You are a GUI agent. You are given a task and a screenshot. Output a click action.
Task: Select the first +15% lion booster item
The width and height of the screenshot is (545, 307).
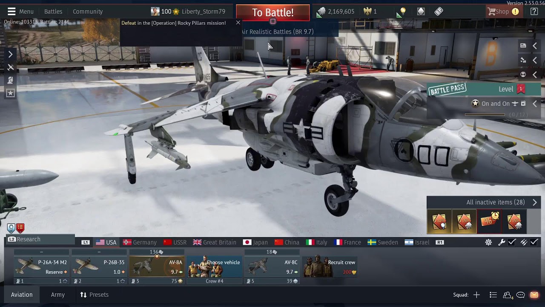(464, 222)
